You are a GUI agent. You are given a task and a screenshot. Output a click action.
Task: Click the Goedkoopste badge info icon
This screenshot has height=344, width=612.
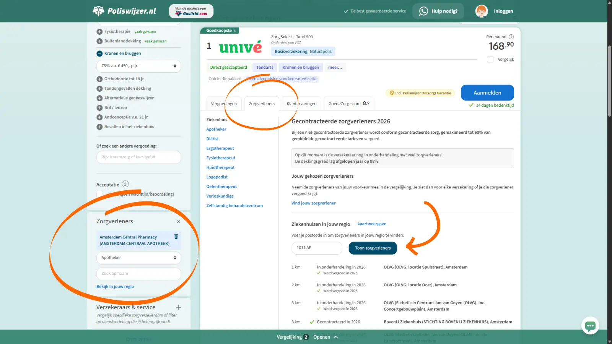click(x=235, y=30)
